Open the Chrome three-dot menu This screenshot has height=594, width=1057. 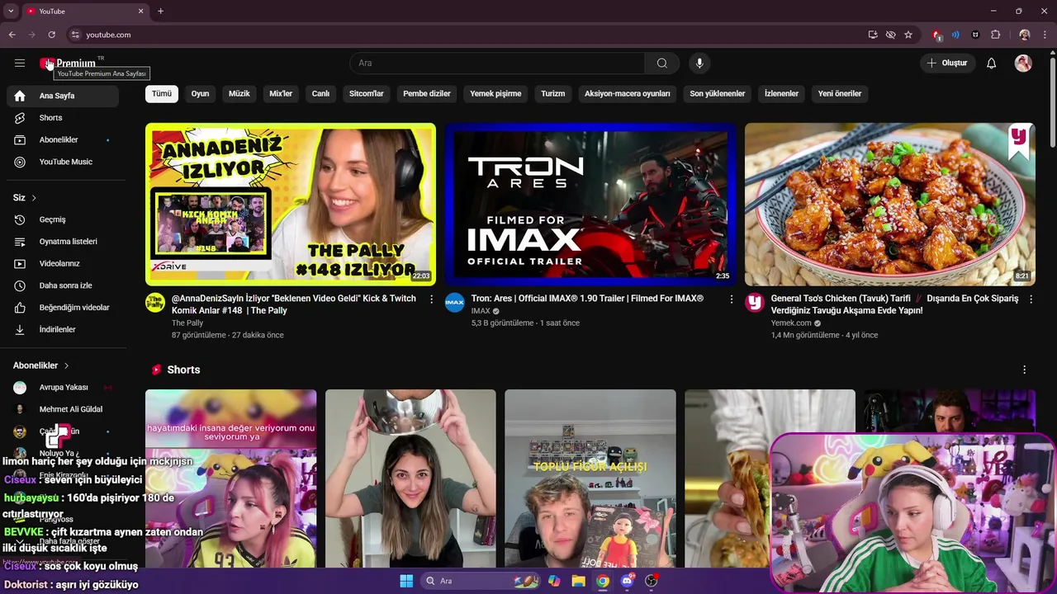(x=1045, y=35)
